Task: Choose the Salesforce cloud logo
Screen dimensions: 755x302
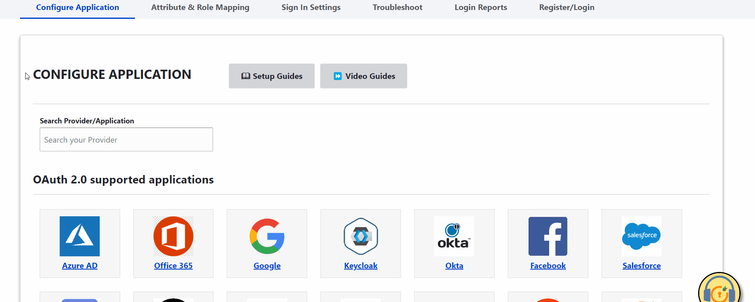Action: (x=641, y=236)
